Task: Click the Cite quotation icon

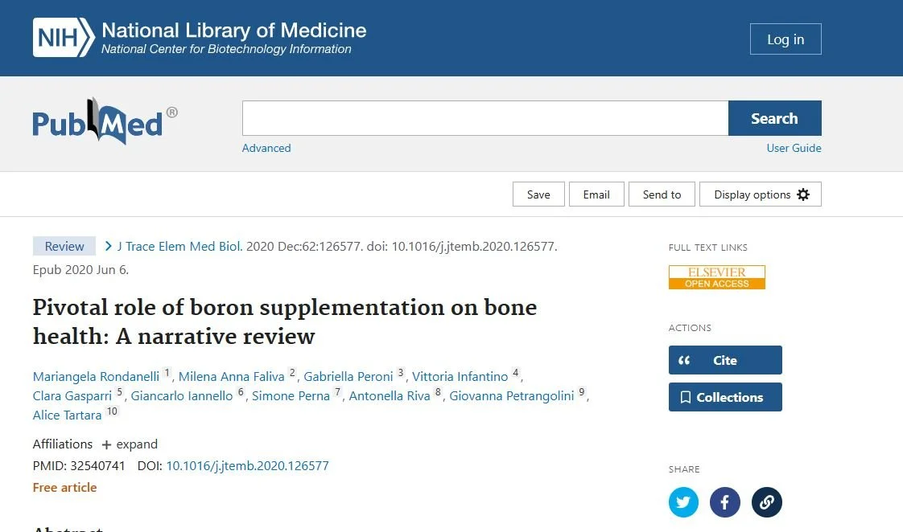Action: tap(684, 359)
